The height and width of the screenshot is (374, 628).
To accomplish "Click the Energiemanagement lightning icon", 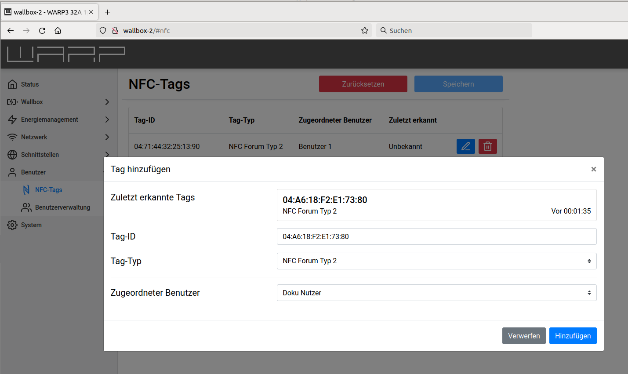I will point(12,120).
